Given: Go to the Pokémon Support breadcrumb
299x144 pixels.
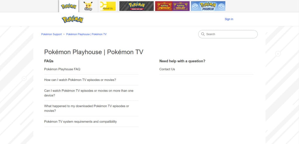Looking at the screenshot, I should point(51,34).
